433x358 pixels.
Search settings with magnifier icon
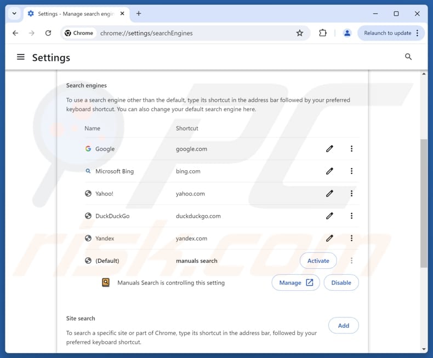click(408, 57)
